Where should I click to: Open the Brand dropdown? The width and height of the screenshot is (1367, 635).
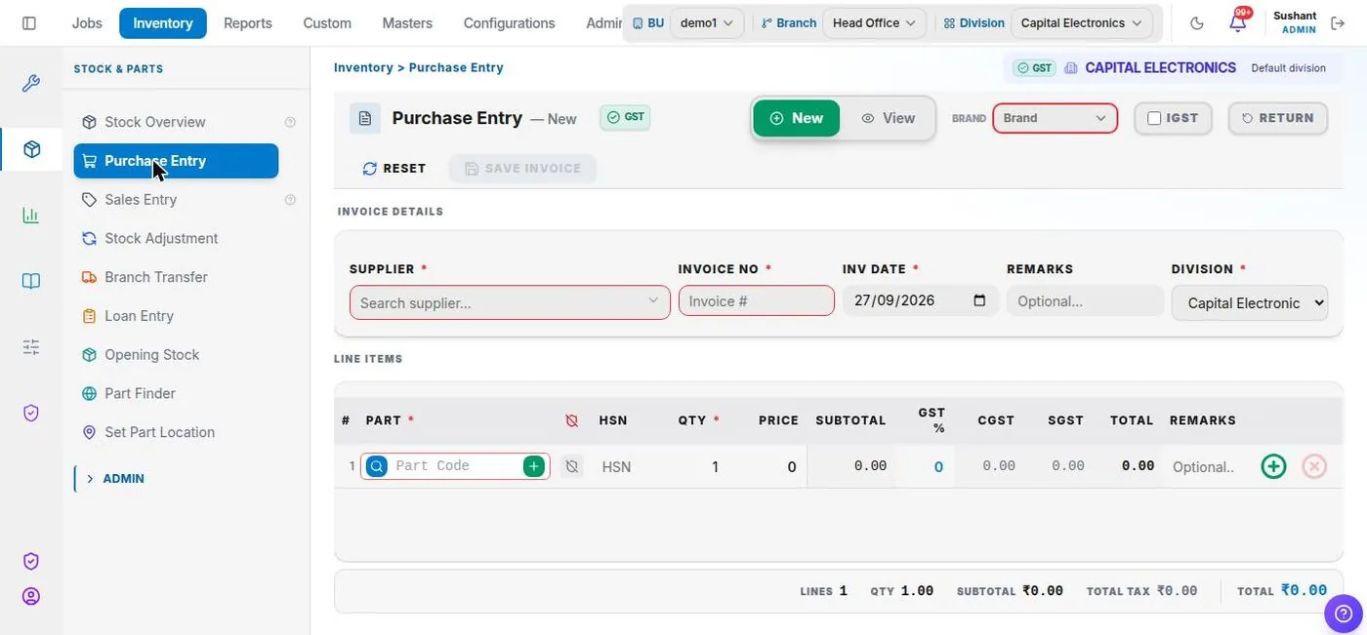click(1056, 118)
